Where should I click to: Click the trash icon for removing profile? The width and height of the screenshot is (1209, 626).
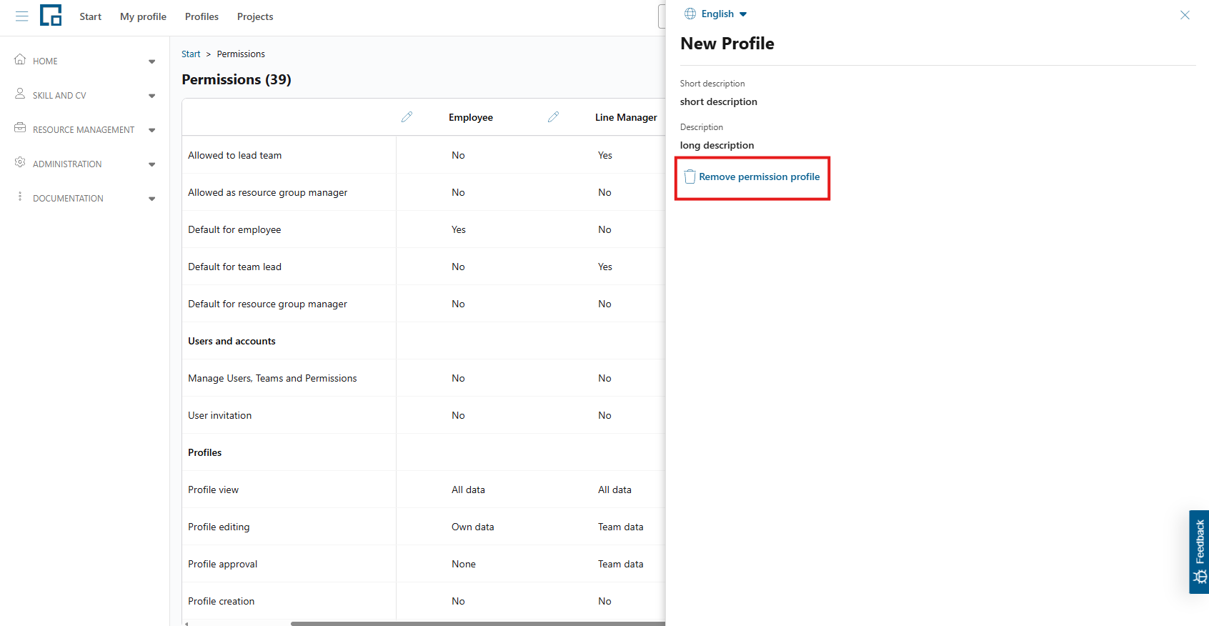[x=690, y=177]
